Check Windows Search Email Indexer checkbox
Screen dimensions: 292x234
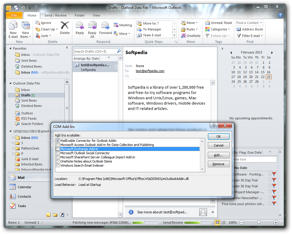tap(58, 165)
